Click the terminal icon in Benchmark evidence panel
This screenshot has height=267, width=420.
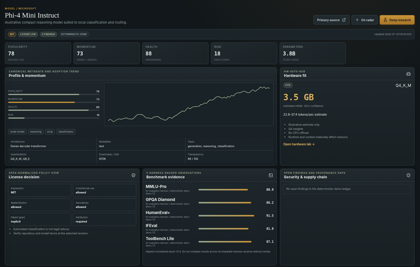[271, 175]
